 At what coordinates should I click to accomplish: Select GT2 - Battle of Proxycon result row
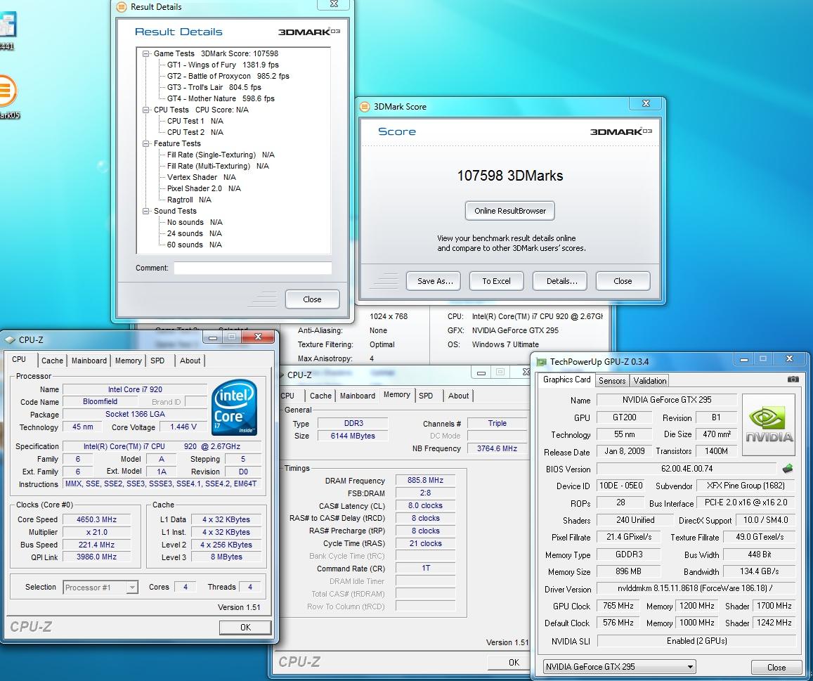pos(228,76)
